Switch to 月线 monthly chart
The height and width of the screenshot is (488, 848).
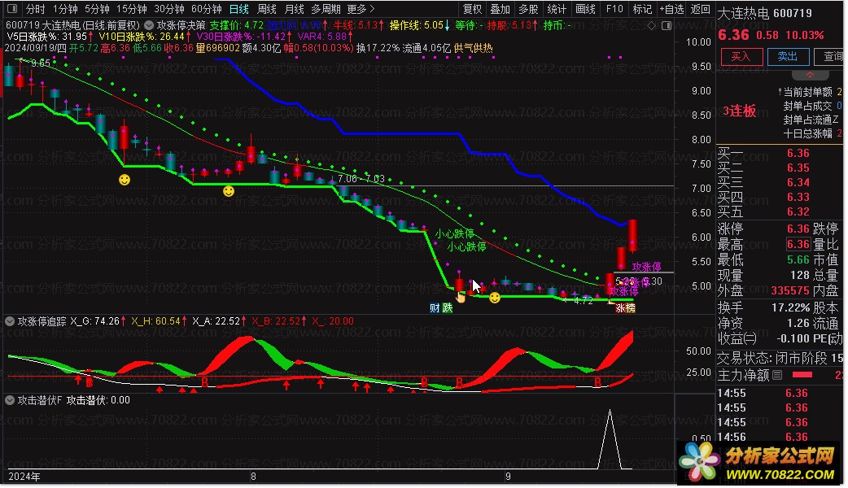(295, 9)
